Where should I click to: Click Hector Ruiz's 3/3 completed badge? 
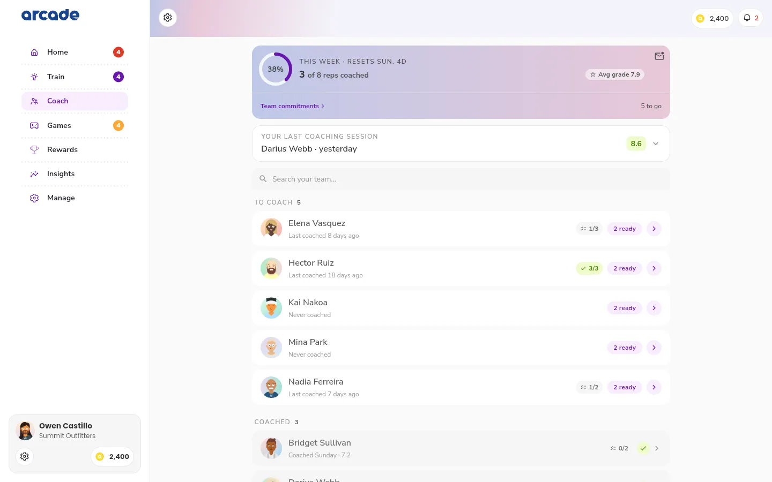point(589,268)
